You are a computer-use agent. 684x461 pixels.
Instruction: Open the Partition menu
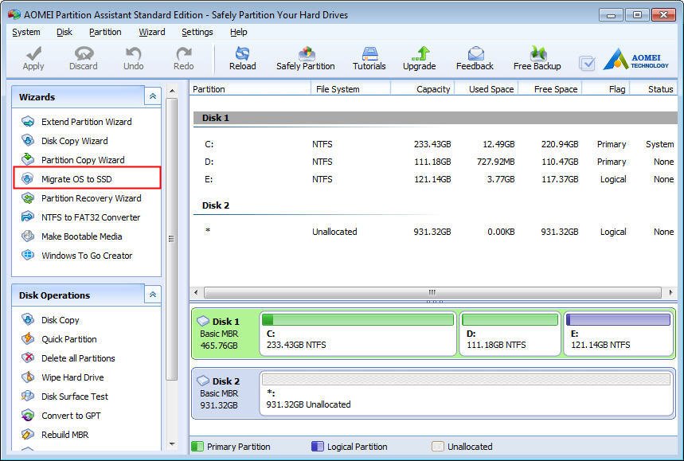(x=105, y=32)
